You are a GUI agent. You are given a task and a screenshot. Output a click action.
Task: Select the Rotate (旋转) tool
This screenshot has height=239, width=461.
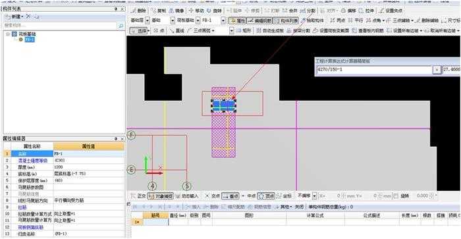(x=214, y=11)
